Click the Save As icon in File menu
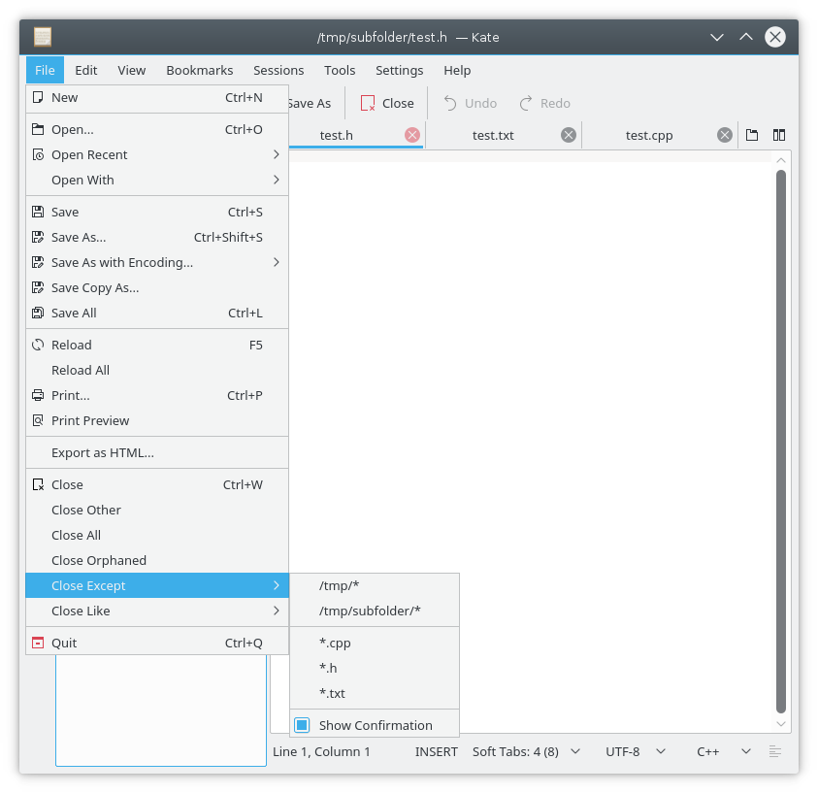The height and width of the screenshot is (793, 818). (38, 237)
